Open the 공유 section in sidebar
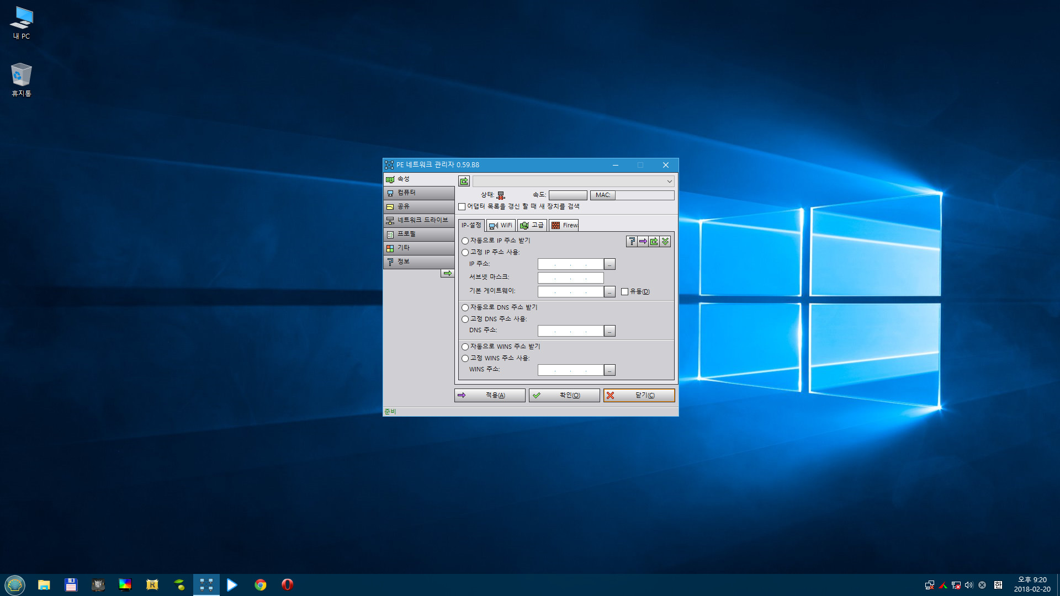 [419, 207]
